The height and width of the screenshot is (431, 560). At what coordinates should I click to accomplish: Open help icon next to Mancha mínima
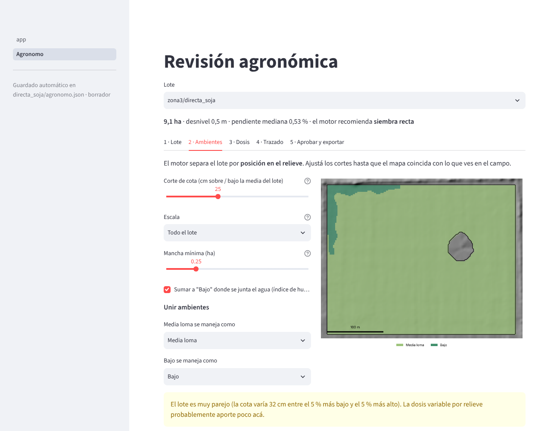(308, 253)
